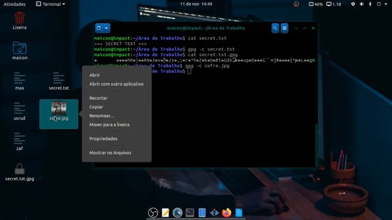Click the 'gpg -c secret.txt' command text
The width and height of the screenshot is (392, 220).
point(211,50)
